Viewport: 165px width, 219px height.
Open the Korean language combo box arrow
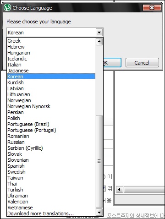point(99,33)
